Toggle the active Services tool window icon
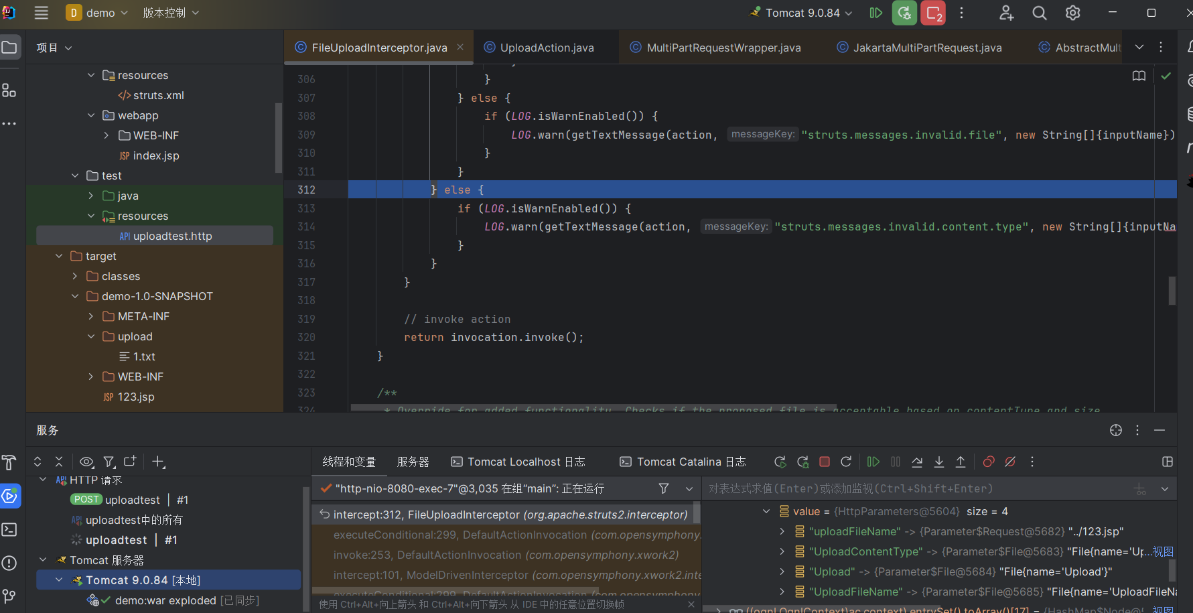 [x=9, y=496]
